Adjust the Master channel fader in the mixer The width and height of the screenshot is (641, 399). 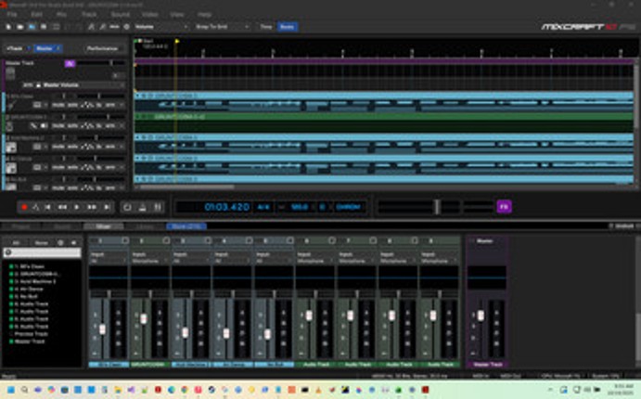tap(481, 315)
